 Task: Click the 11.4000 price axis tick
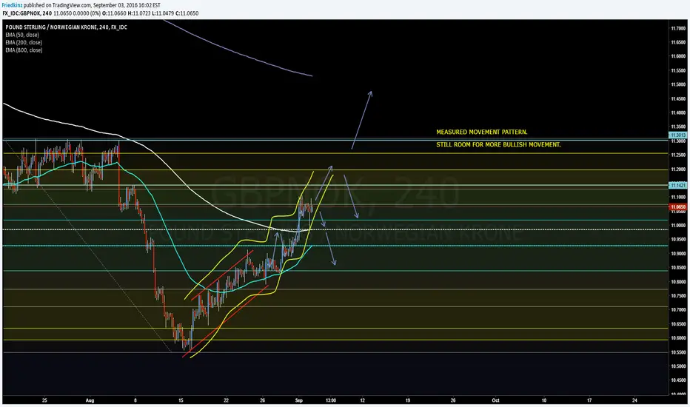point(678,112)
